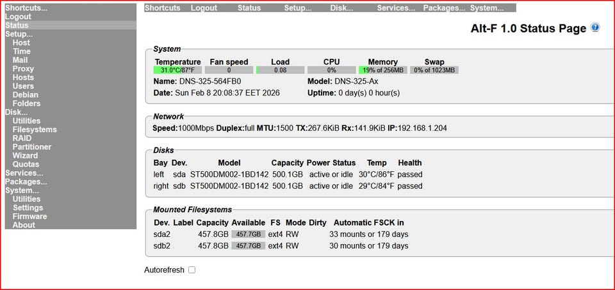This screenshot has height=290, width=615.
Task: Go to Host setup page
Action: [x=21, y=43]
